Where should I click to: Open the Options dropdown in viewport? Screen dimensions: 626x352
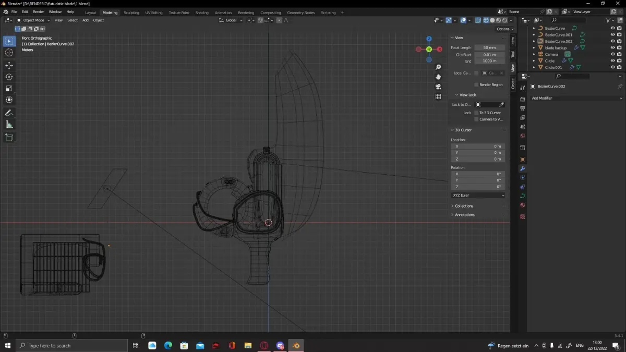pyautogui.click(x=505, y=29)
